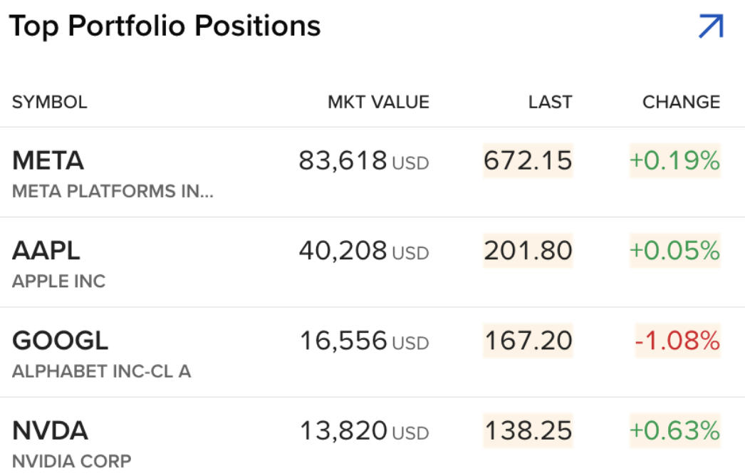Click the APPLE INC company name
Image resolution: width=745 pixels, height=476 pixels.
59,281
